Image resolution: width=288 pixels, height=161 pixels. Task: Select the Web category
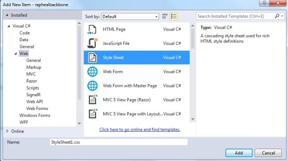tap(24, 54)
